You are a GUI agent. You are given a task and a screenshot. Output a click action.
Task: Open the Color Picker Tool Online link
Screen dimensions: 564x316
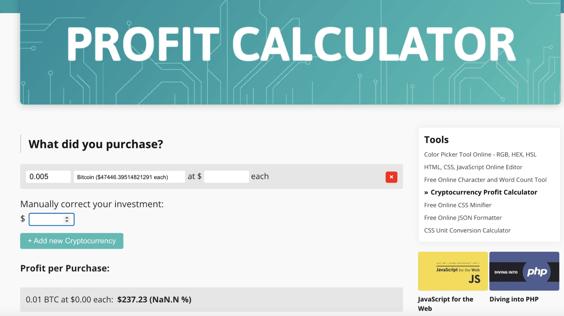480,154
